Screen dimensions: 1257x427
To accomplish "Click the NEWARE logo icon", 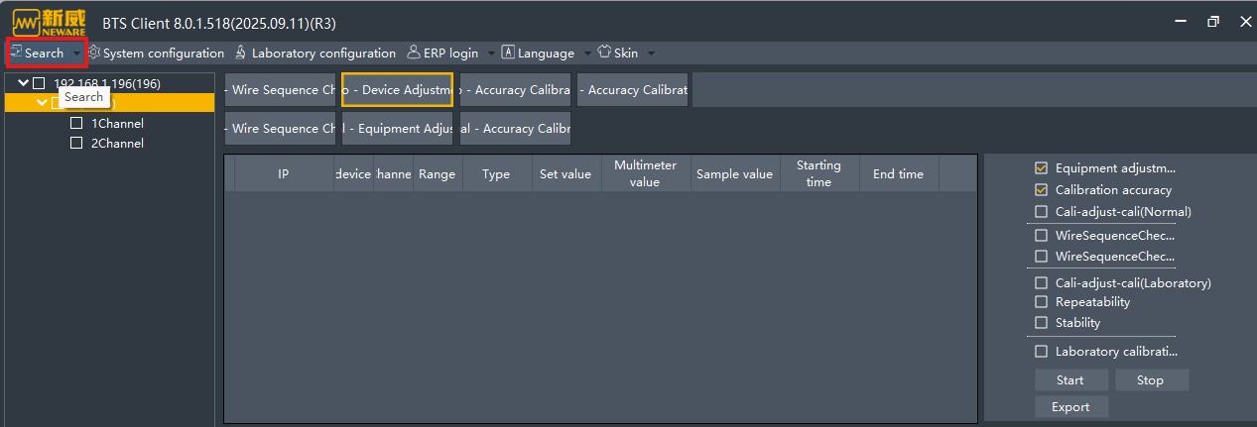I will [49, 22].
